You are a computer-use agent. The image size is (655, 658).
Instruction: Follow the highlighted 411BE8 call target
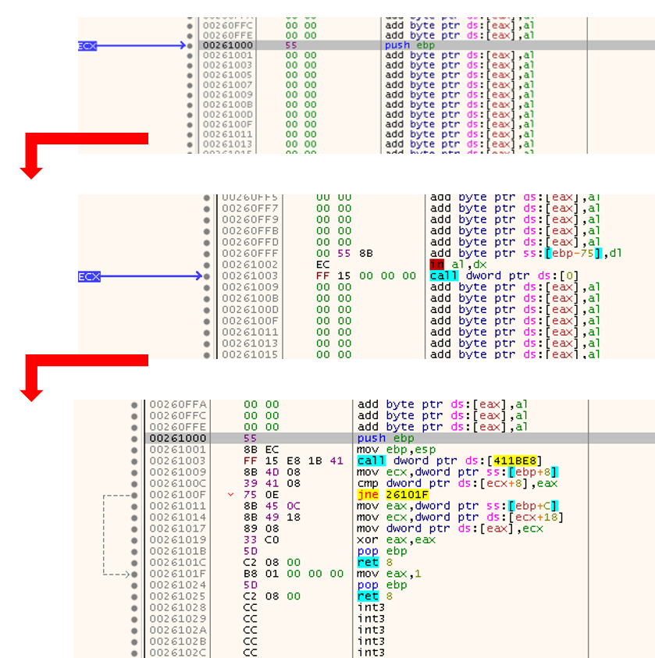(514, 461)
